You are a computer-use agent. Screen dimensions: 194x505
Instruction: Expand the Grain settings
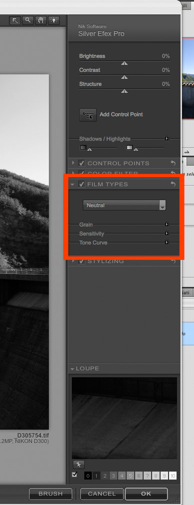[x=167, y=225]
